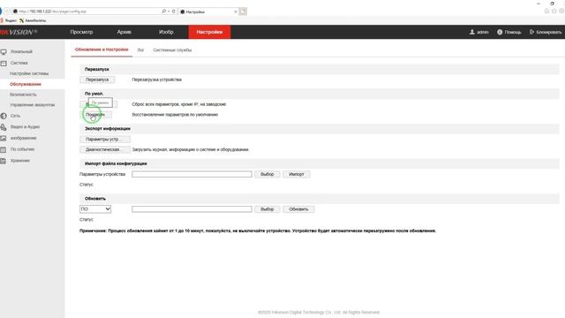565x318 pixels.
Task: Click the 'Импорт файла конфигурации' heading
Action: tap(116, 163)
